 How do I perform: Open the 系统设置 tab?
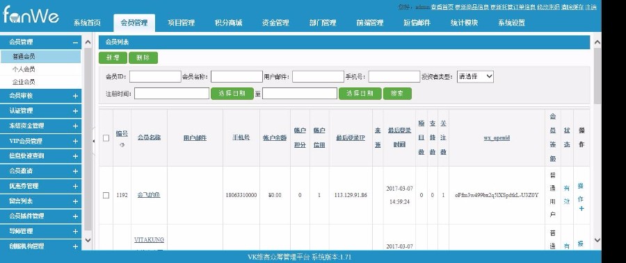tap(511, 23)
